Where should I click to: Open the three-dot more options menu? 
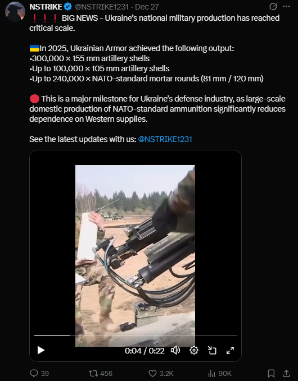point(286,7)
